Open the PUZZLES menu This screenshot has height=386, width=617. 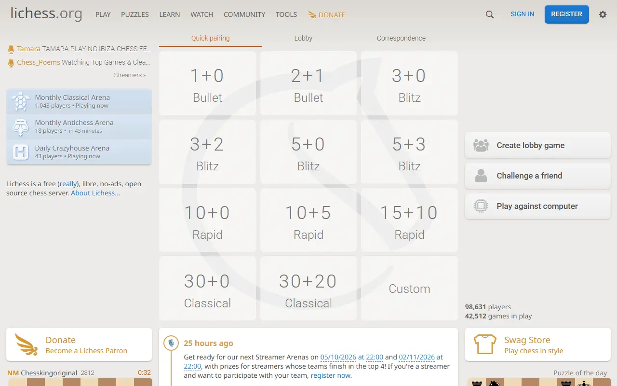click(135, 14)
